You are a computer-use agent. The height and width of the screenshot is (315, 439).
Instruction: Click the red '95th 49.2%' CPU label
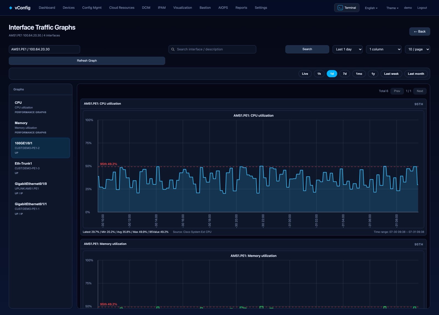pyautogui.click(x=108, y=164)
